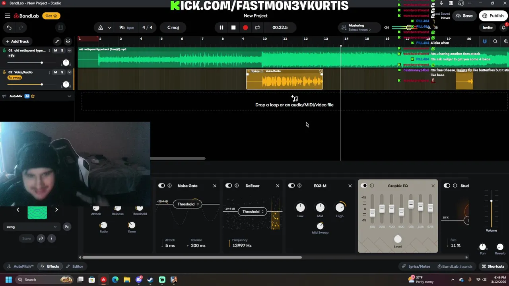Switch to Effects tab
The height and width of the screenshot is (286, 509).
(50, 267)
